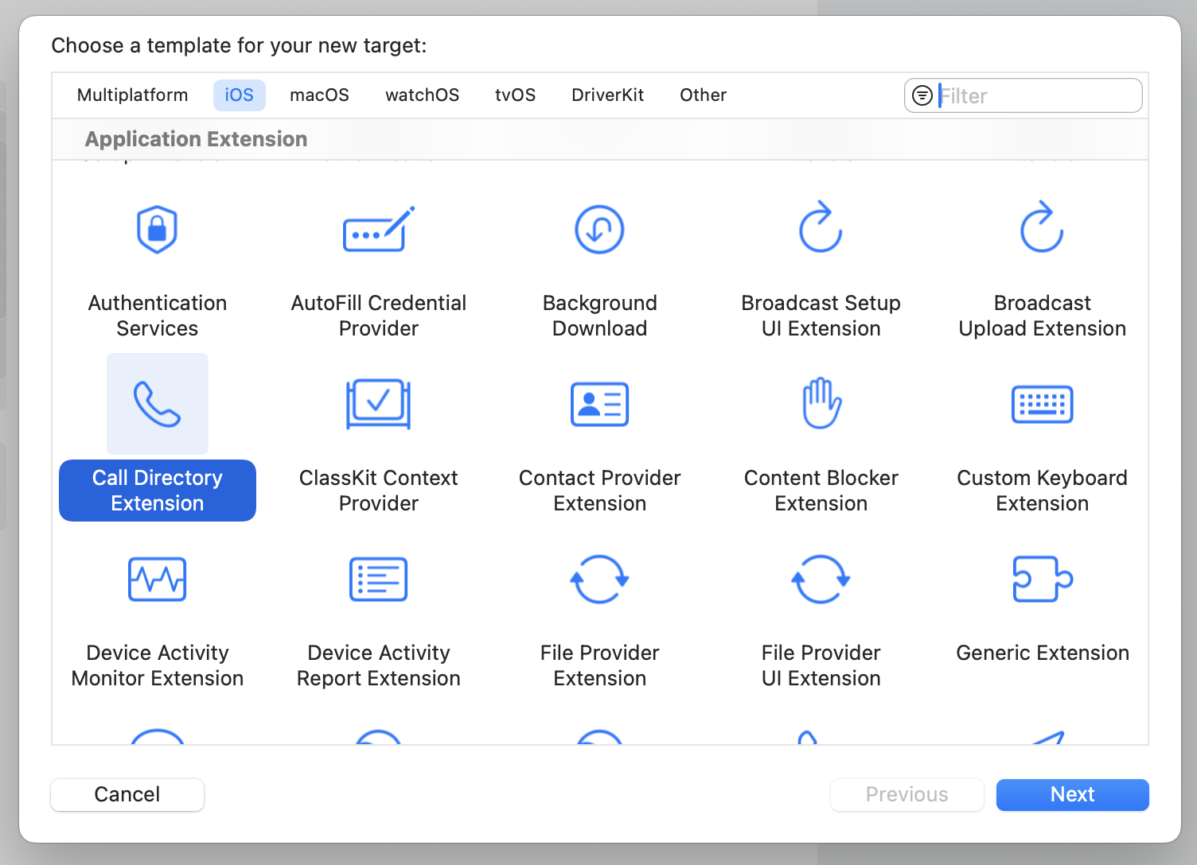Open the DriverKit tab

coord(608,95)
